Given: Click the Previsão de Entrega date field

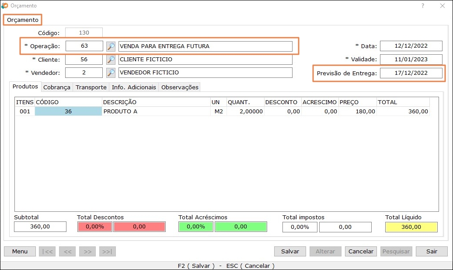Looking at the screenshot, I should [411, 73].
